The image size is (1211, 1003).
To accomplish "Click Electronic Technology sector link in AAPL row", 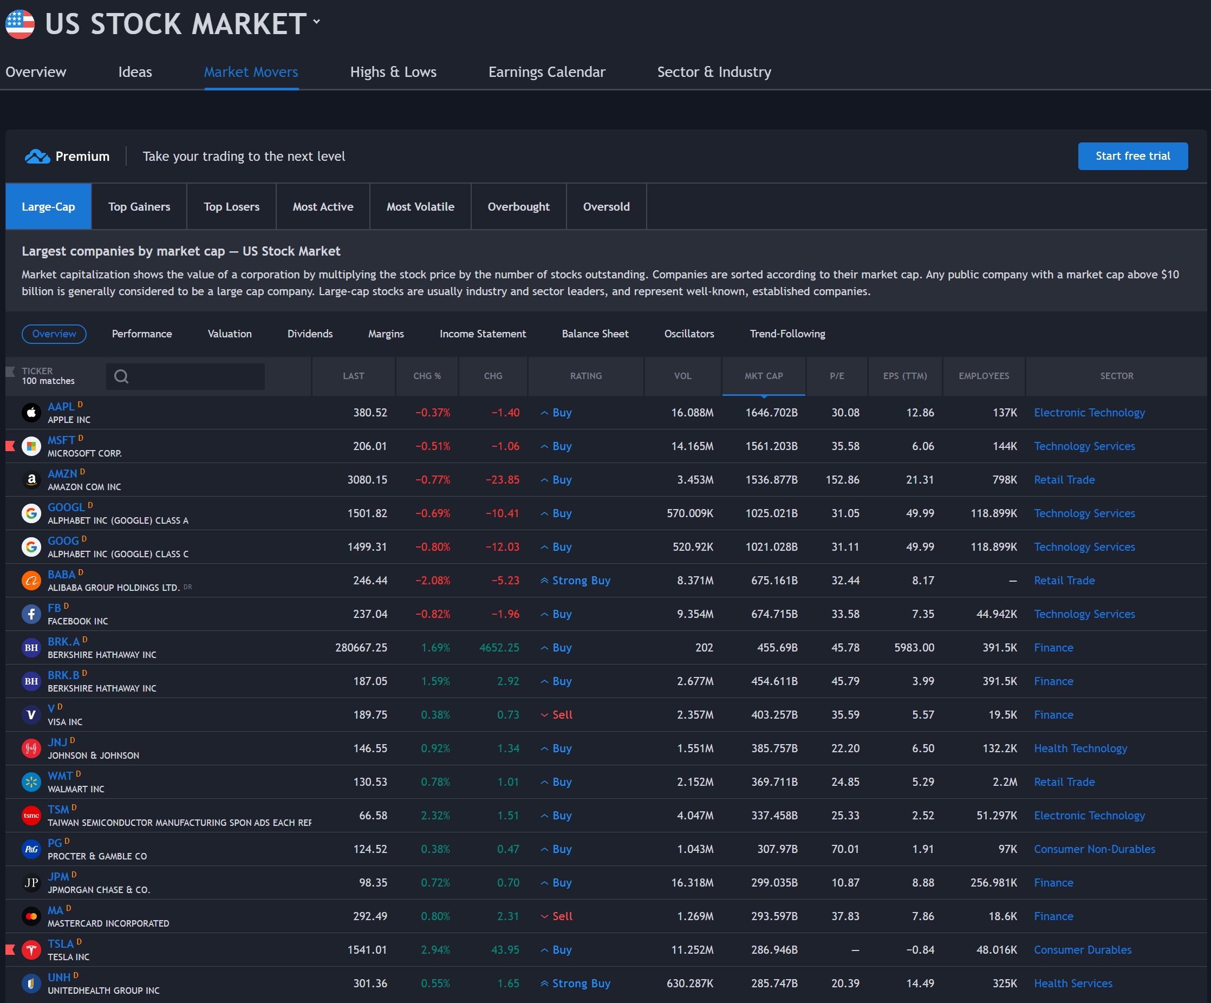I will pos(1089,412).
